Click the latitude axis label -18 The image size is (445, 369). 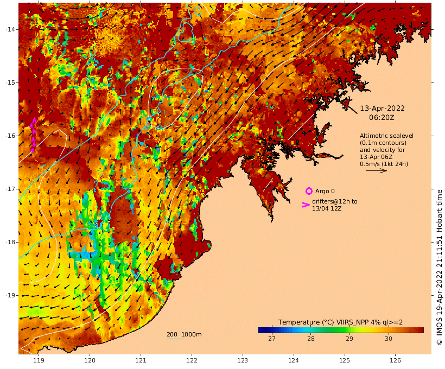pos(10,242)
